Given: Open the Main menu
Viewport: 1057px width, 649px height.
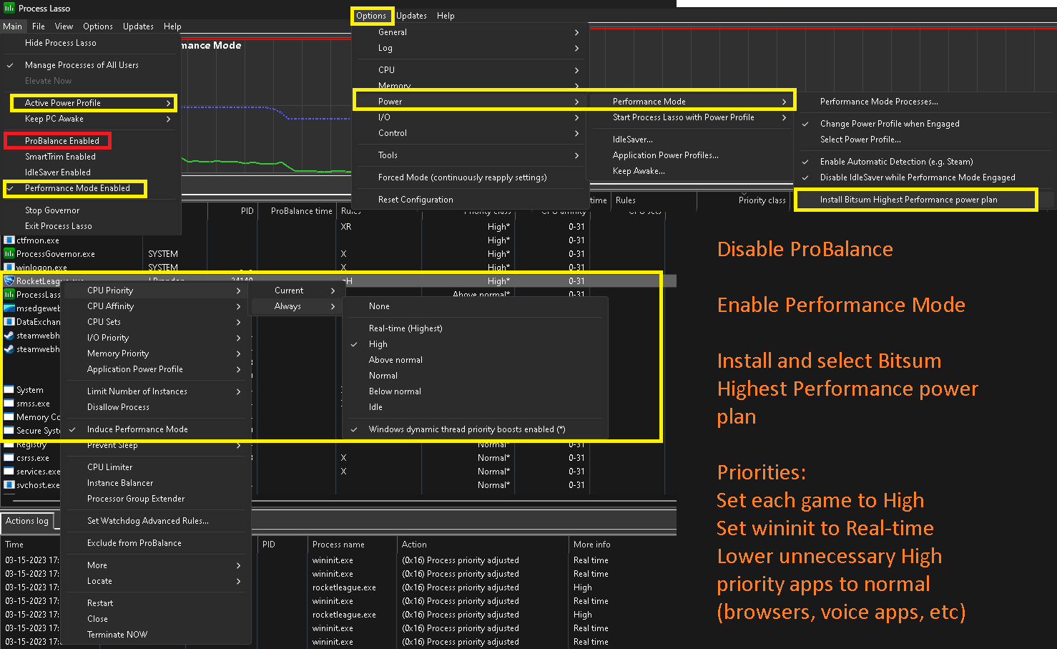Looking at the screenshot, I should coord(13,26).
